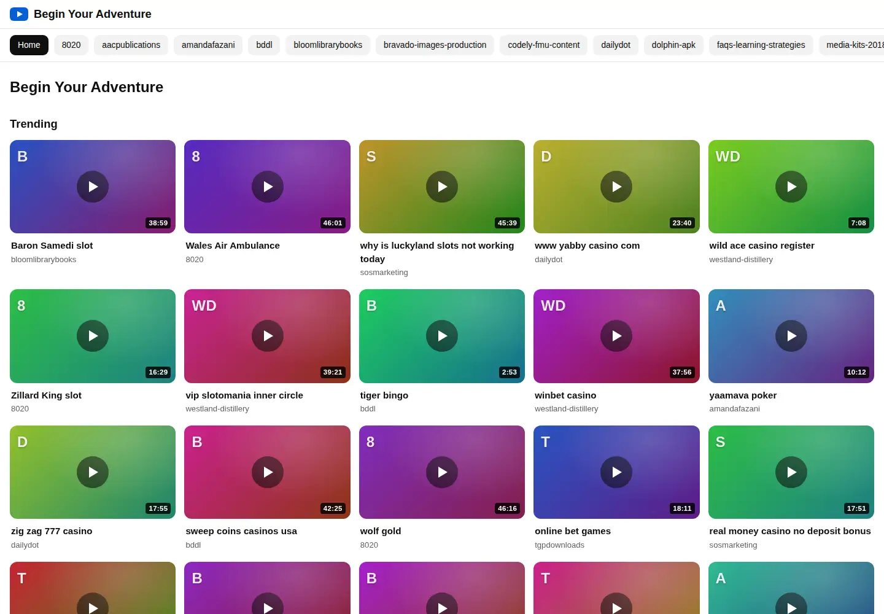Click the bloomlibrarybooks channel under Baron Samedi
The image size is (884, 614).
[44, 260]
